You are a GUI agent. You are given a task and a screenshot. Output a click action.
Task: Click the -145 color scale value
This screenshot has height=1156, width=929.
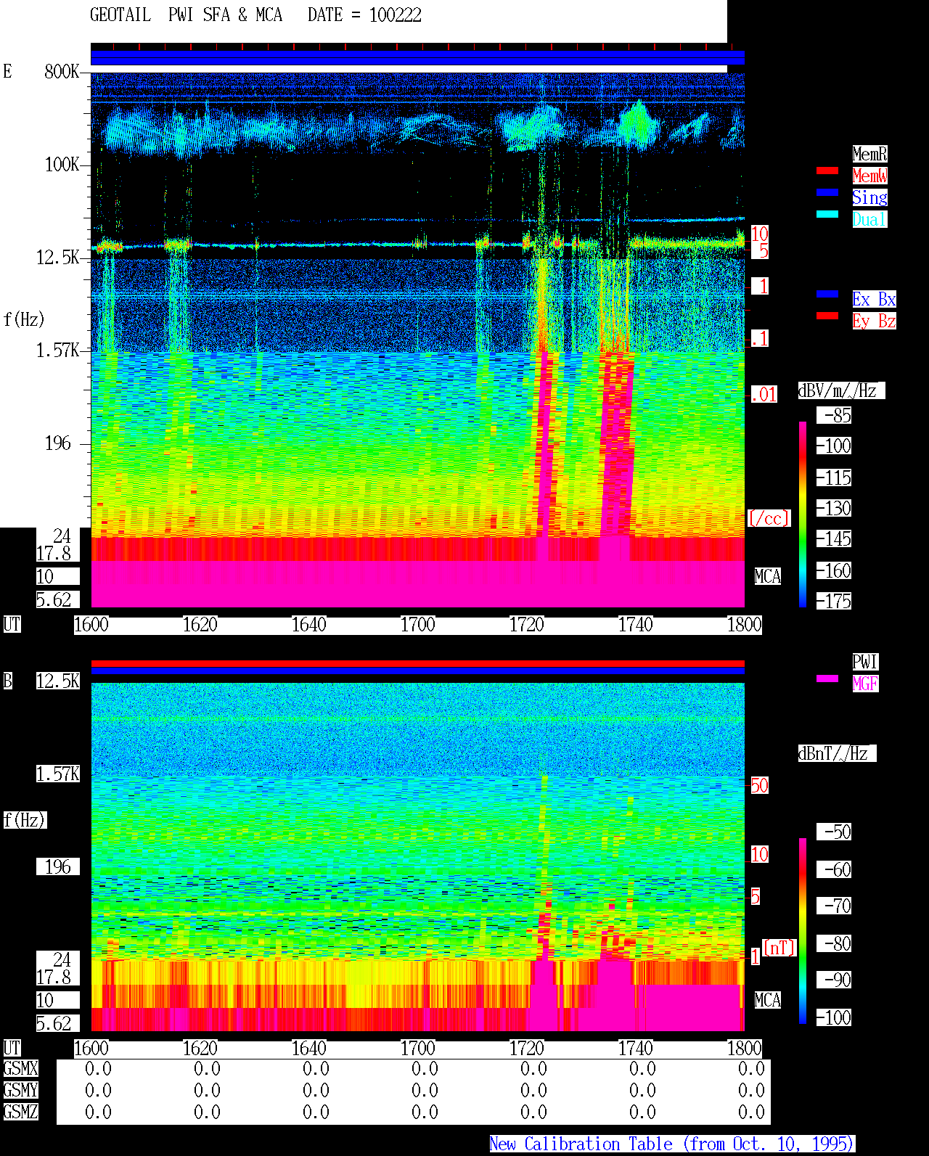[834, 538]
